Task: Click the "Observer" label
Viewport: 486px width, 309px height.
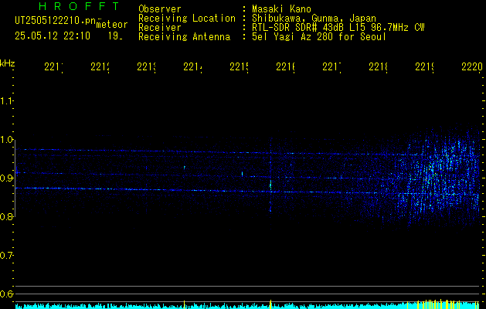Action: [160, 8]
